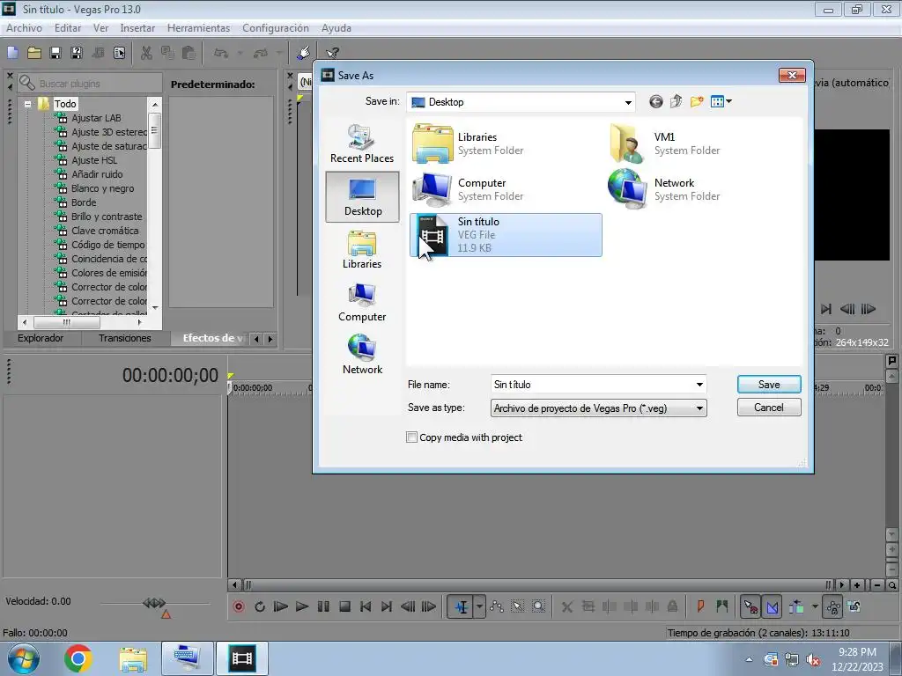Click right arrow beside the Efectos de vídeo tab
The image size is (902, 676).
point(270,339)
